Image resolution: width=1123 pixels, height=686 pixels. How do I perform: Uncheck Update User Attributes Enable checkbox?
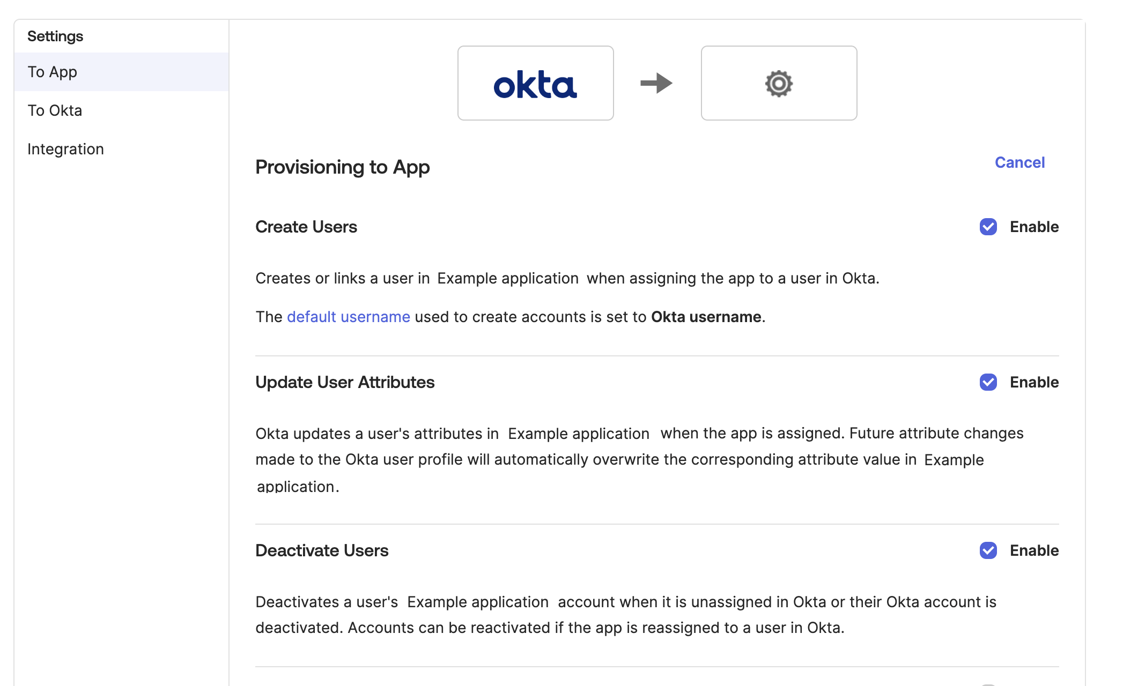988,382
